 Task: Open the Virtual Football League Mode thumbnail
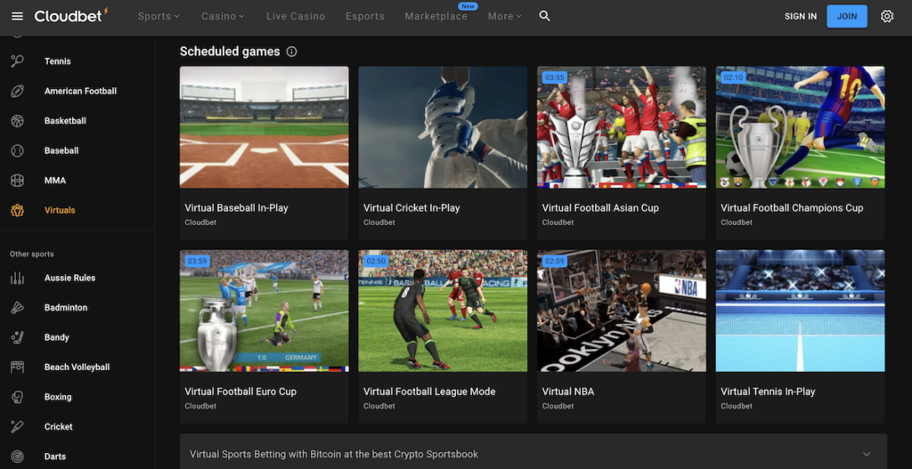coord(443,311)
